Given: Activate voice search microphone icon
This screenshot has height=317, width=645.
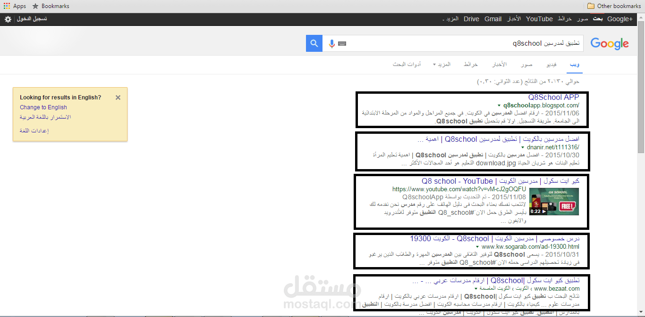Looking at the screenshot, I should coord(332,44).
